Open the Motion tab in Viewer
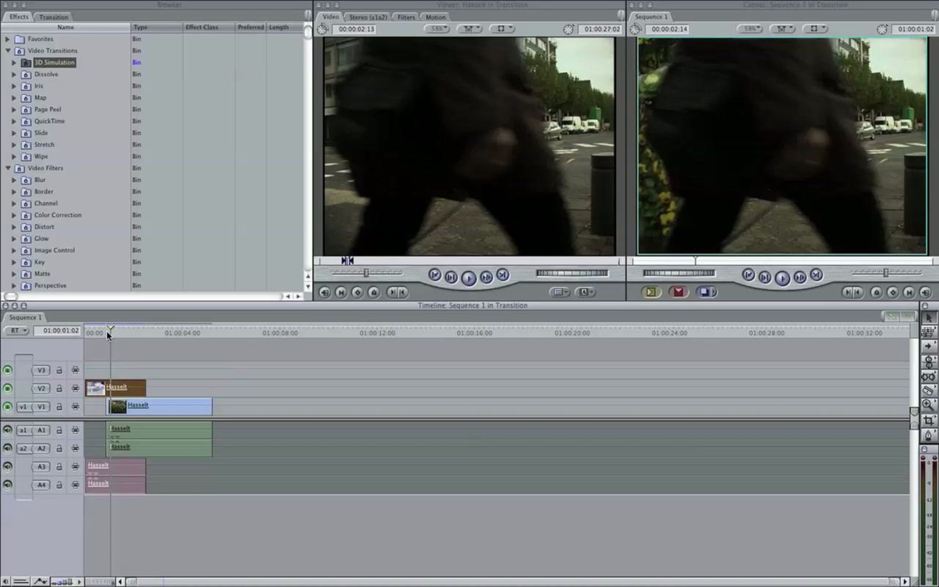 tap(435, 17)
